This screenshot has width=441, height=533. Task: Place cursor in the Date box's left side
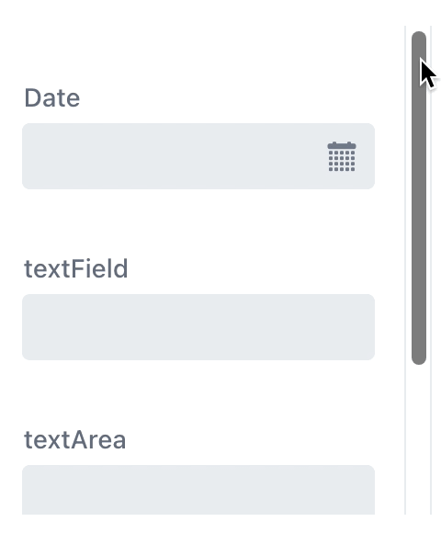(x=102, y=156)
